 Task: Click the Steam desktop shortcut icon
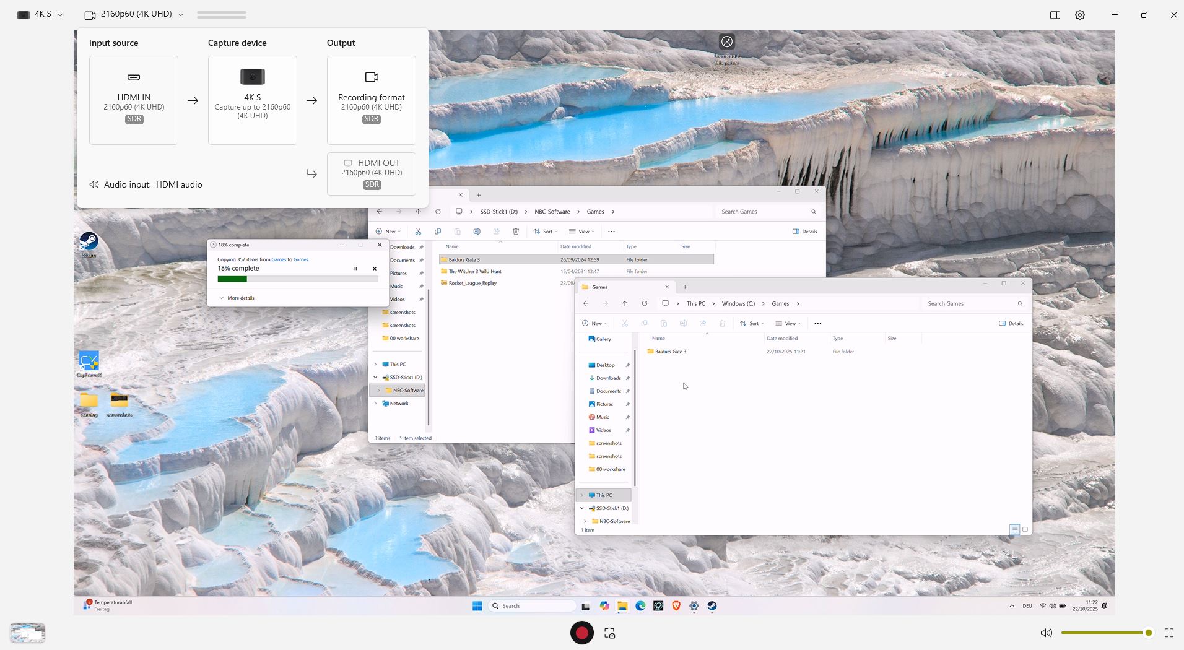(89, 241)
